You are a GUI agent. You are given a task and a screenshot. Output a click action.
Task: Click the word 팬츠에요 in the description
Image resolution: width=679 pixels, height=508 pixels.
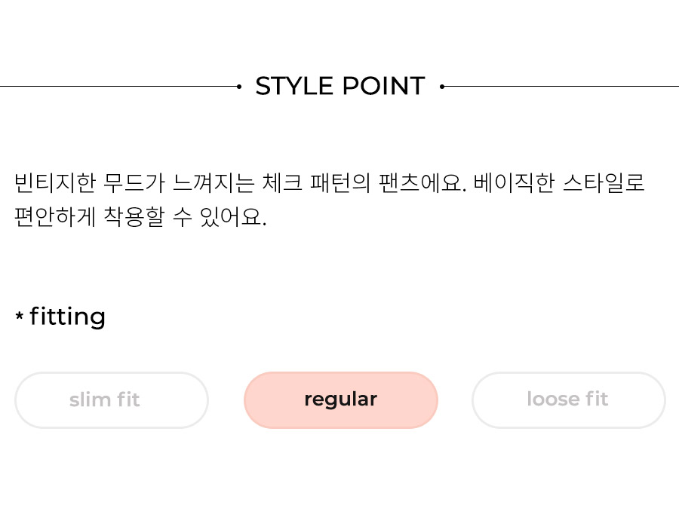coord(420,182)
